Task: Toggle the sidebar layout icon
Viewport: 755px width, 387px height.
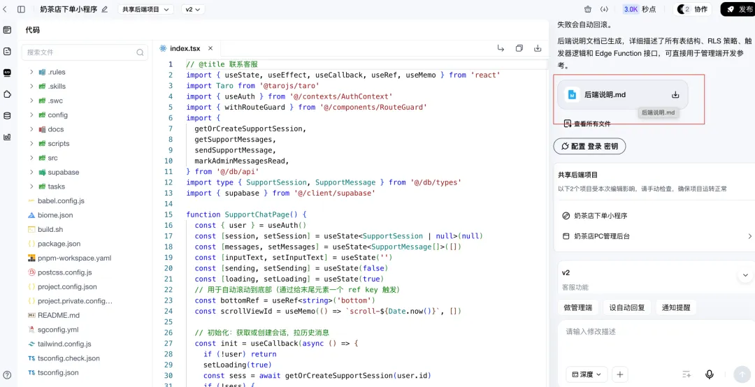Action: [21, 9]
